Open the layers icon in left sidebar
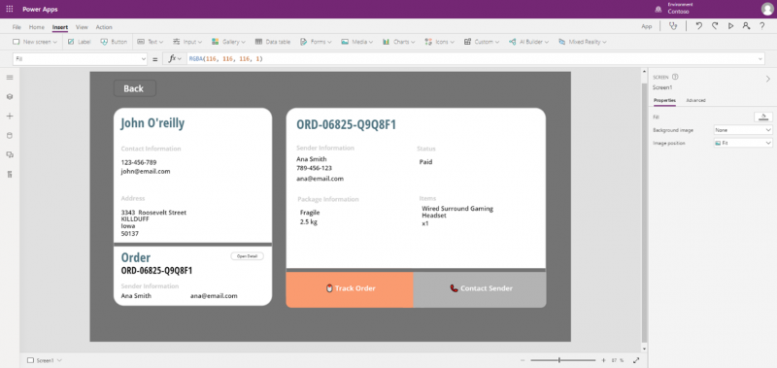Viewport: 777px width, 368px height. pos(10,96)
